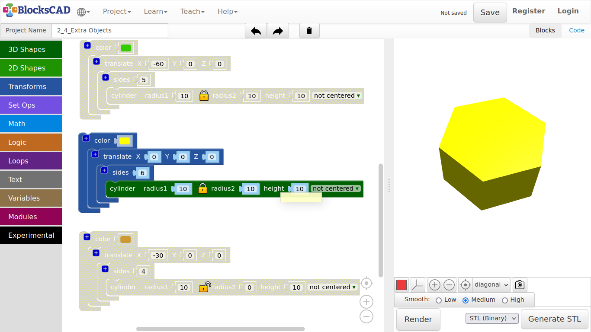Click the yellow color swatch in color block
Viewport: 591px width, 332px height.
click(x=125, y=141)
